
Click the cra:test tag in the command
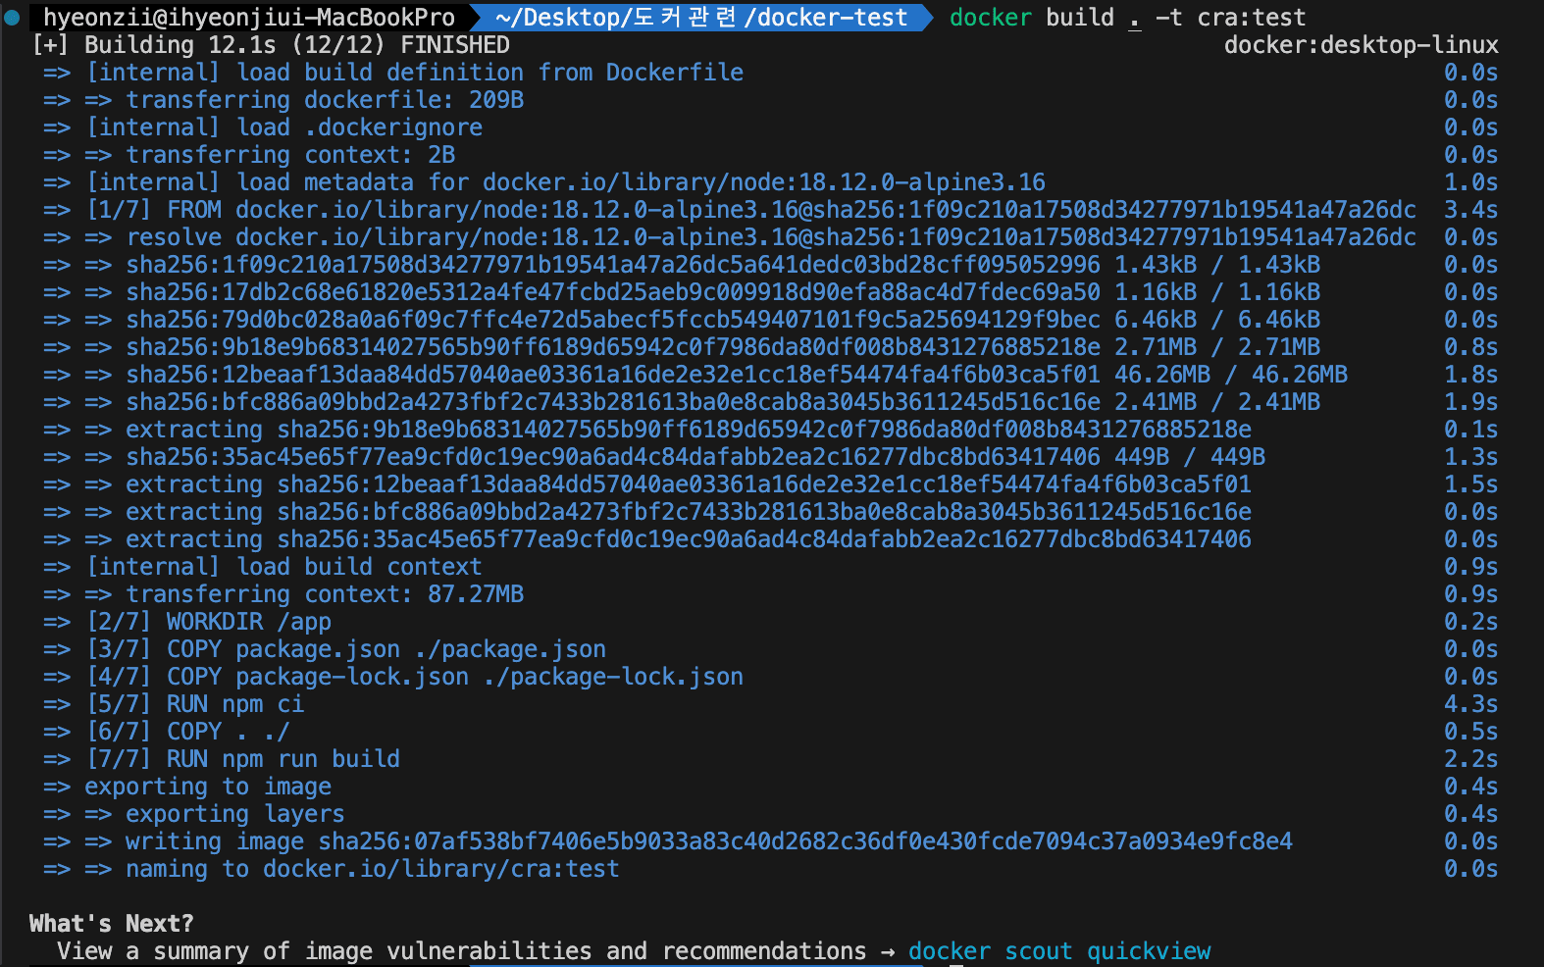click(x=1251, y=18)
